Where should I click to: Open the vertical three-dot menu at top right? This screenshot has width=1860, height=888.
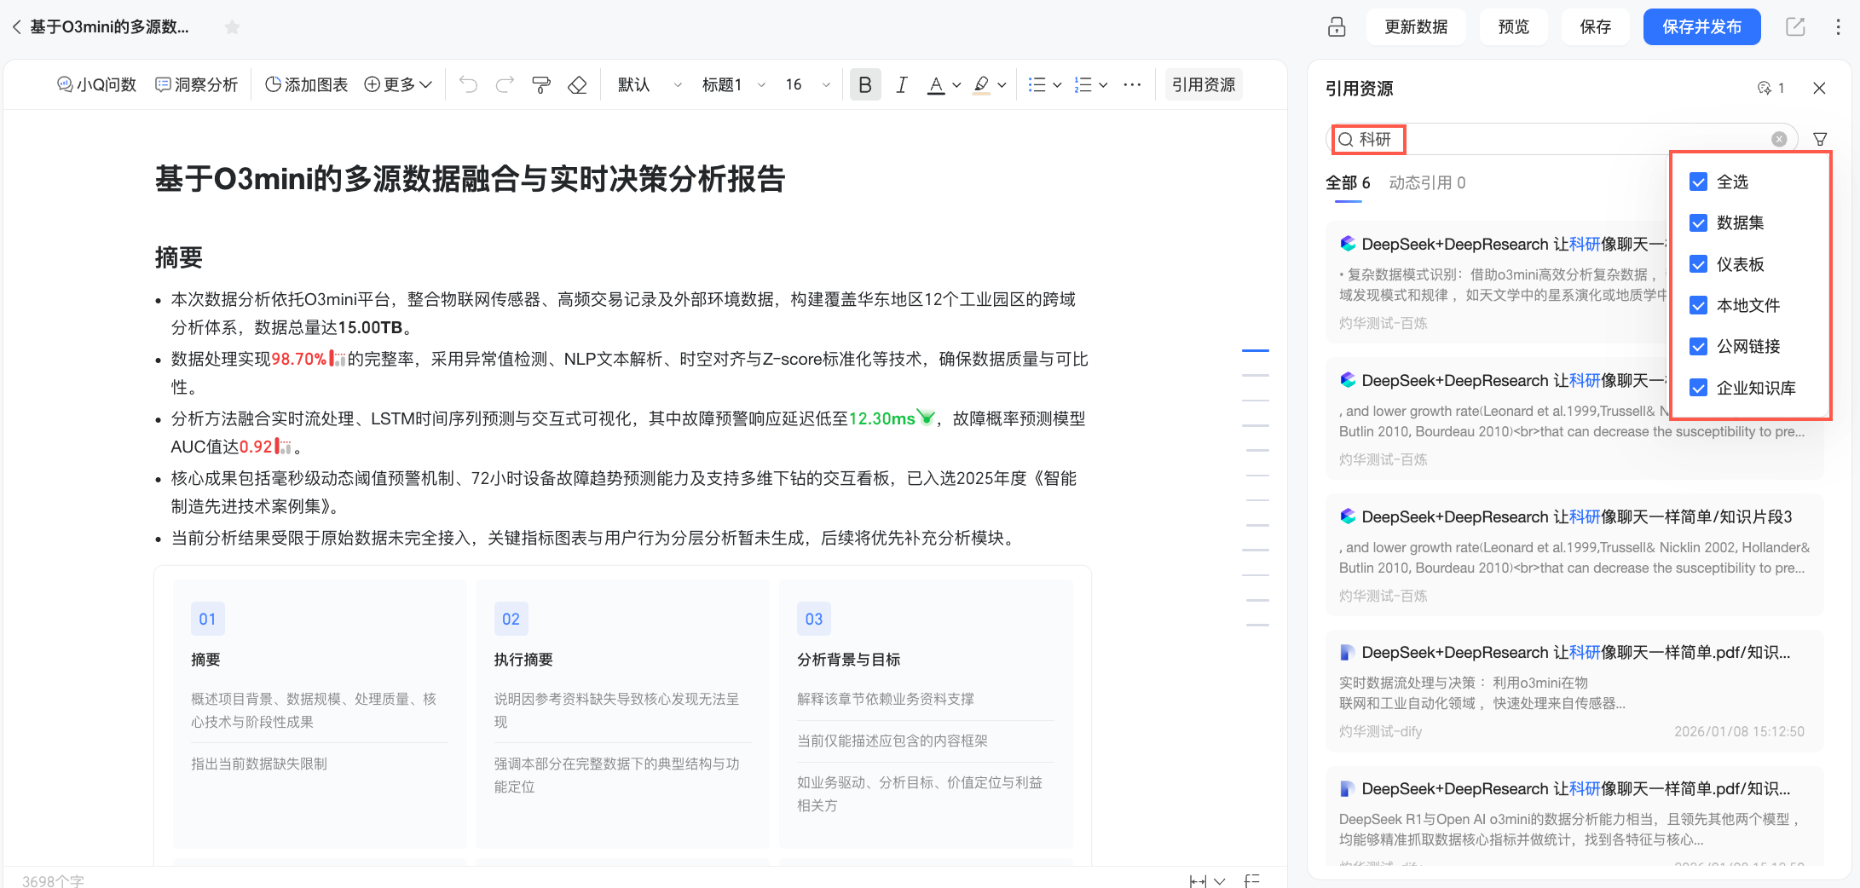click(x=1838, y=27)
